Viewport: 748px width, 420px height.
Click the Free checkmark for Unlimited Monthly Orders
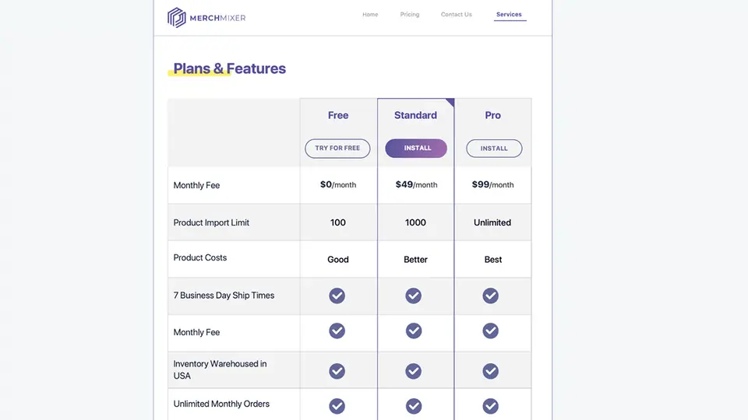click(337, 406)
